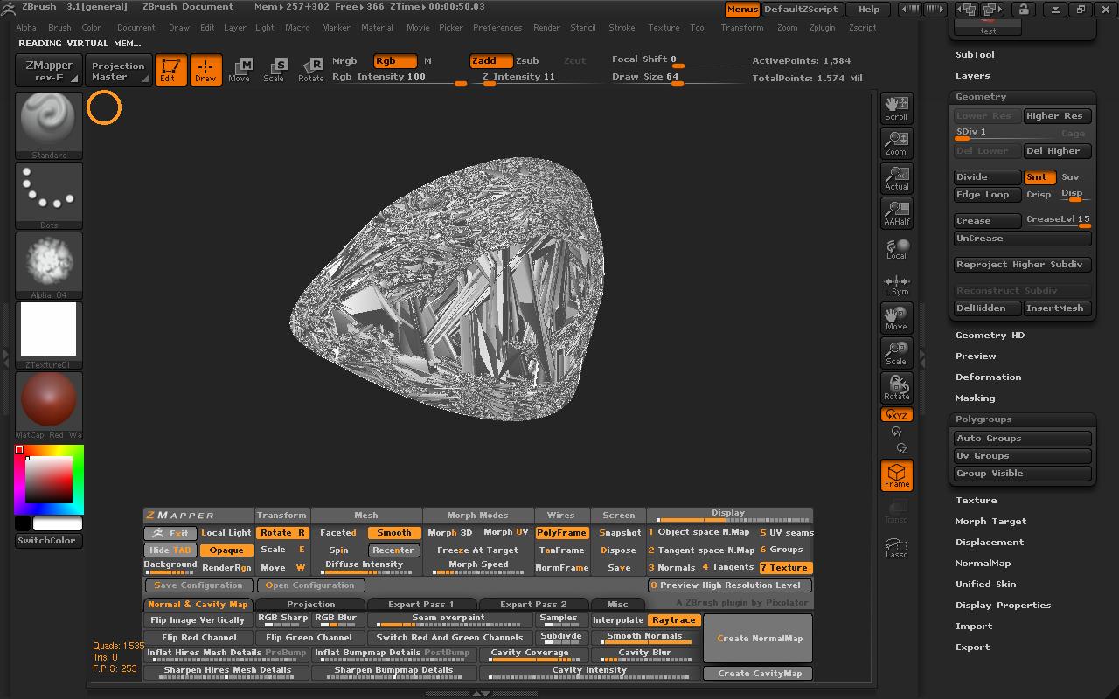Screen dimensions: 1119x699
Task: Click the Help button in title bar
Action: 869,10
